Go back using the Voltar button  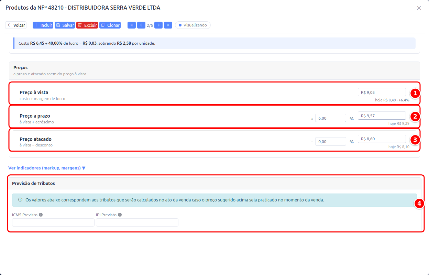pyautogui.click(x=16, y=25)
